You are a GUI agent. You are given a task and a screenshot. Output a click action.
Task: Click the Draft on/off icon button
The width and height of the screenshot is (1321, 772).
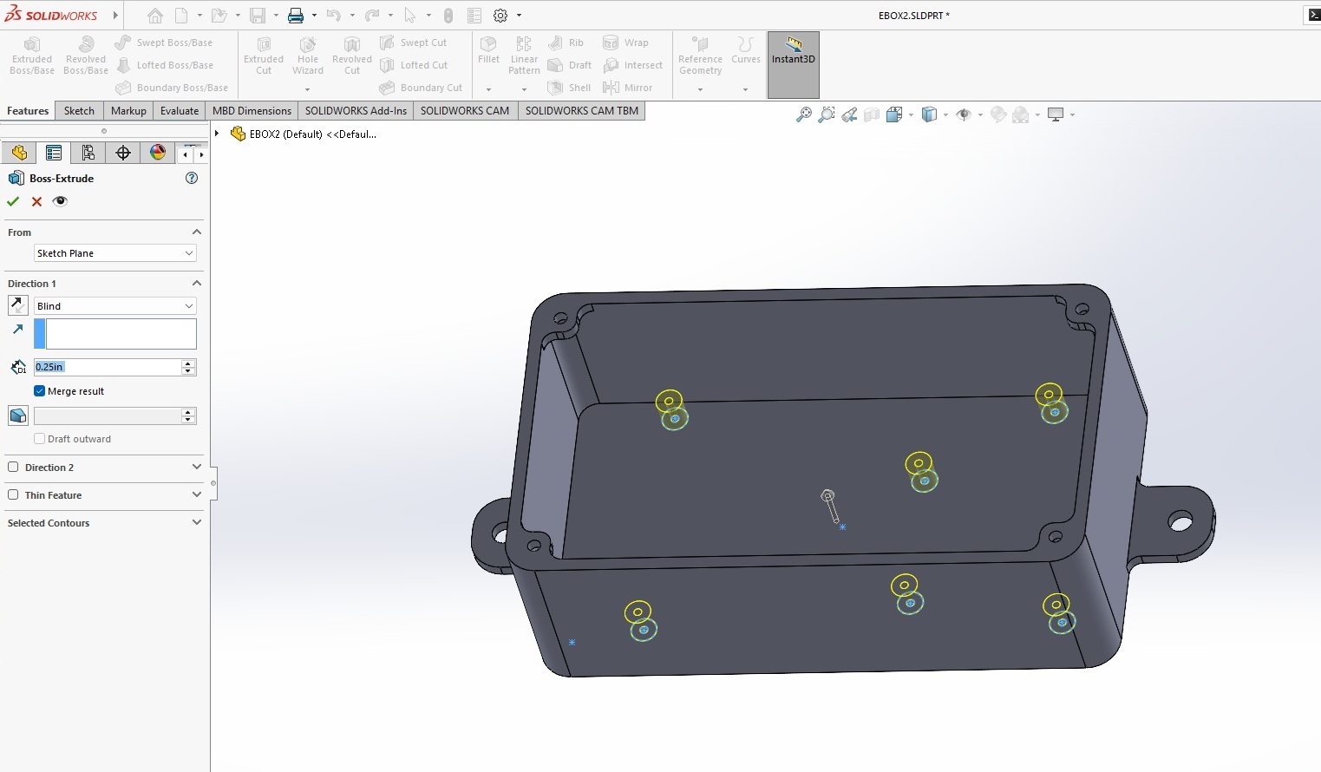[x=17, y=415]
